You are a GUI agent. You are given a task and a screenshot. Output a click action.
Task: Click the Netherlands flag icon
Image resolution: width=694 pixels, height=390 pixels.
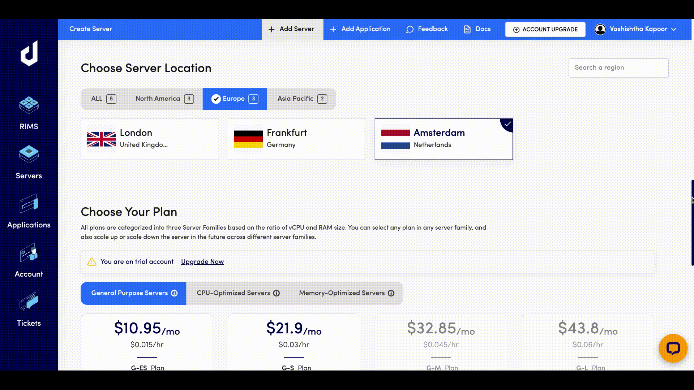395,139
